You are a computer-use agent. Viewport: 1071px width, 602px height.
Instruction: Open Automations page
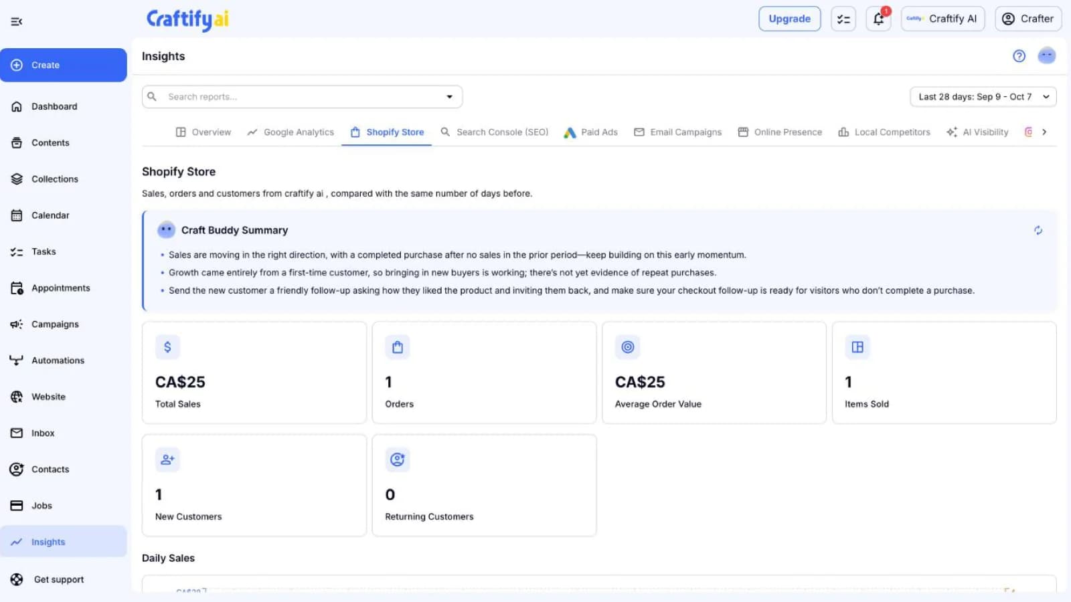(x=64, y=361)
